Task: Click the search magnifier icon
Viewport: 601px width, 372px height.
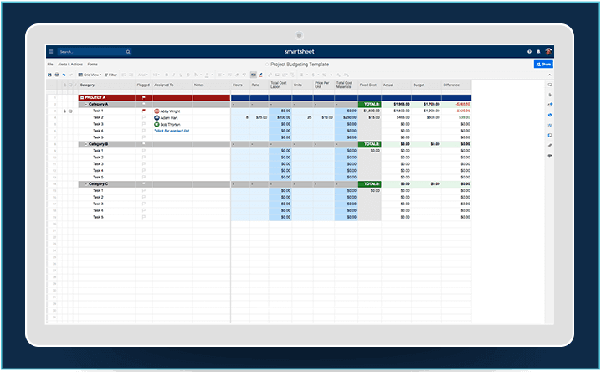Action: [x=127, y=52]
